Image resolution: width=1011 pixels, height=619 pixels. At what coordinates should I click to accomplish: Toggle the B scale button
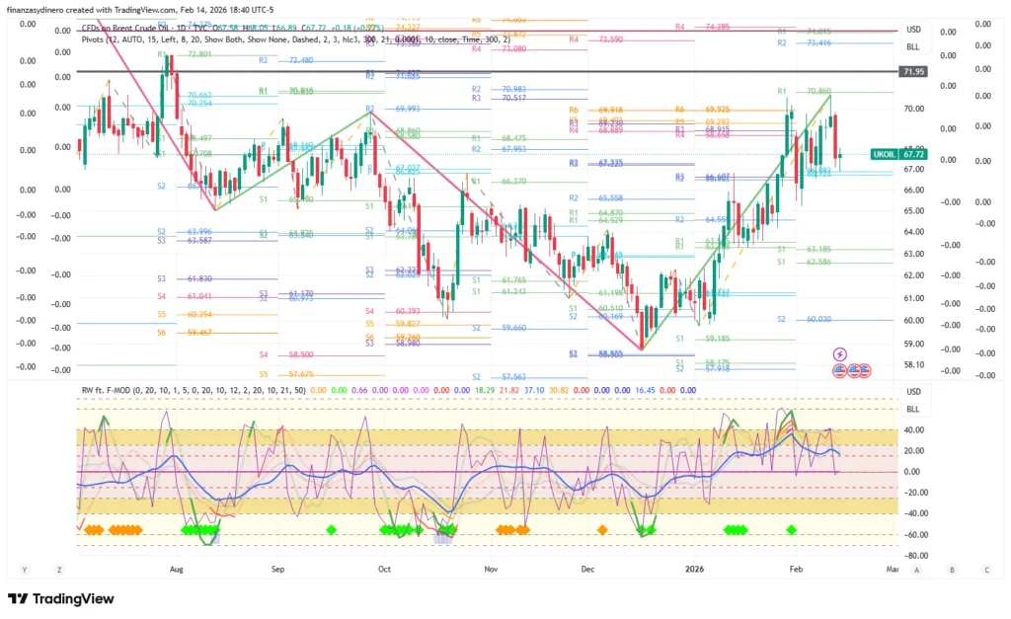pos(952,570)
